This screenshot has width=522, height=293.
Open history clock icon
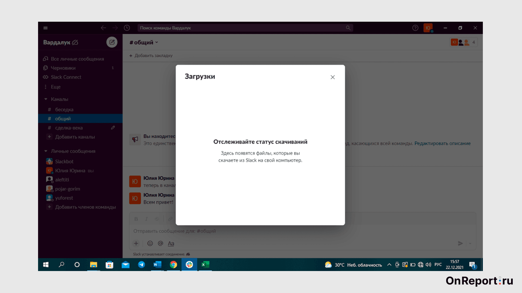click(x=127, y=28)
